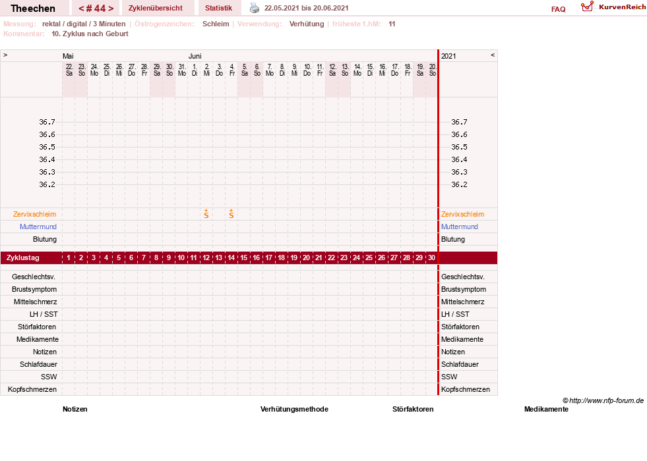This screenshot has height=461, width=647.
Task: Click the Verhütungsmethode heading at bottom
Action: (294, 409)
